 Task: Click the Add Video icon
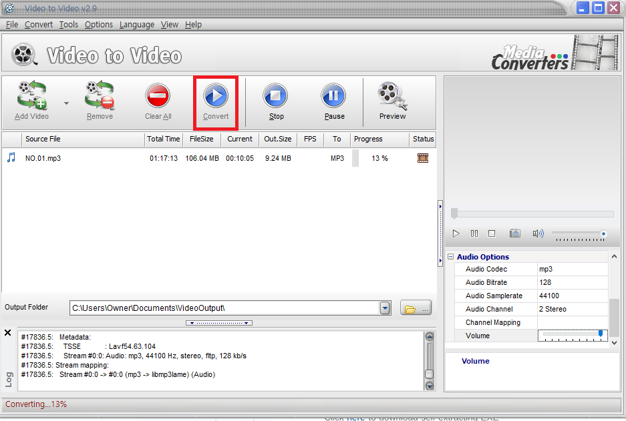pos(31,97)
